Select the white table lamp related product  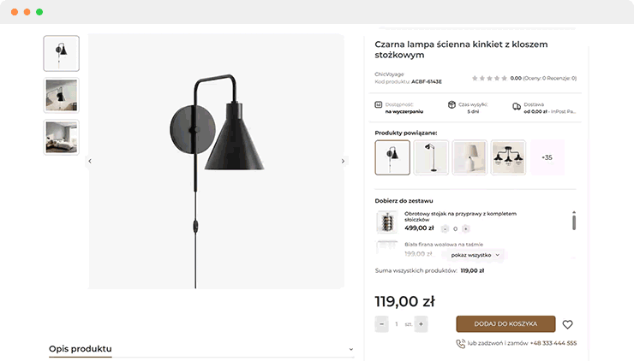[470, 157]
